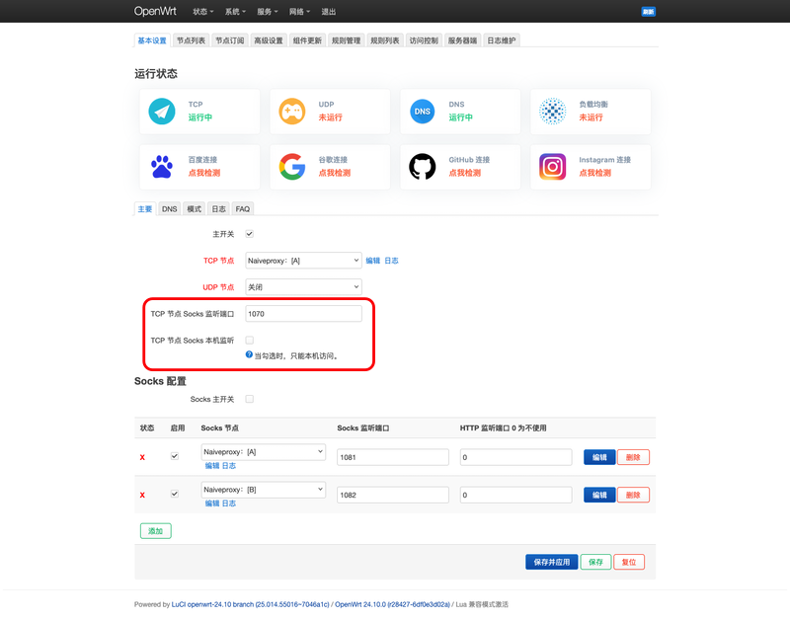This screenshot has width=790, height=619.
Task: Enable TCP 节点 Socks 本机监听 checkbox
Action: pyautogui.click(x=250, y=341)
